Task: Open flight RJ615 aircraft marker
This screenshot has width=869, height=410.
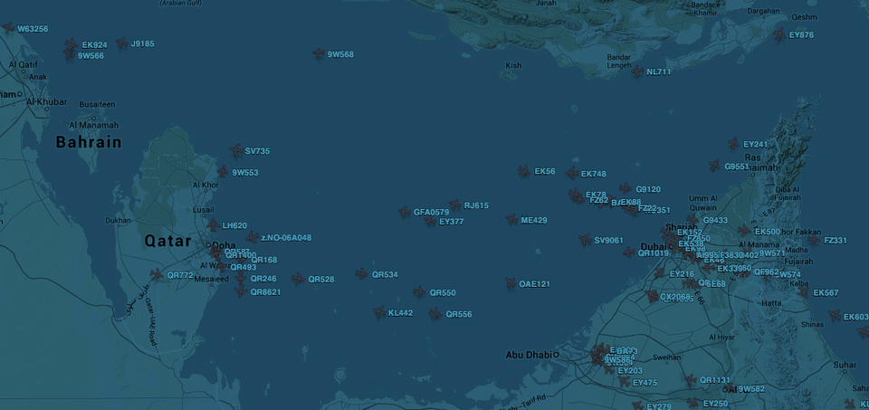Action: 455,205
